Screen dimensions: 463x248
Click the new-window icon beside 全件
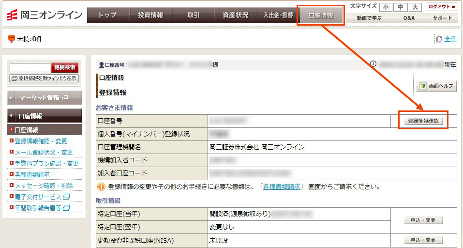pyautogui.click(x=439, y=39)
